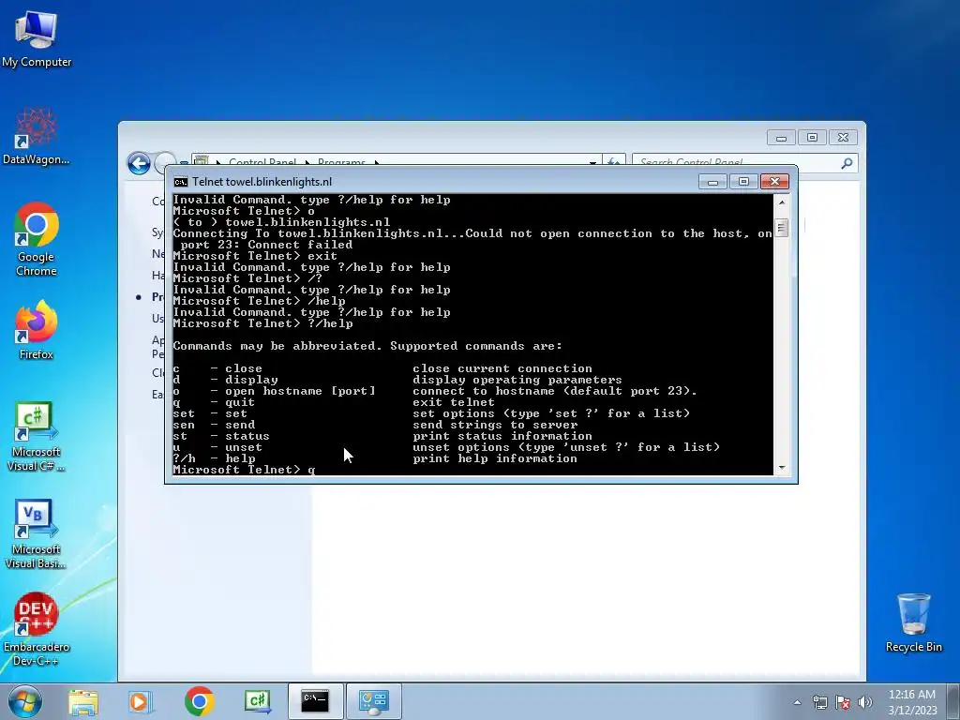This screenshot has width=960, height=720.
Task: Launch Firefox from desktop
Action: point(37,330)
